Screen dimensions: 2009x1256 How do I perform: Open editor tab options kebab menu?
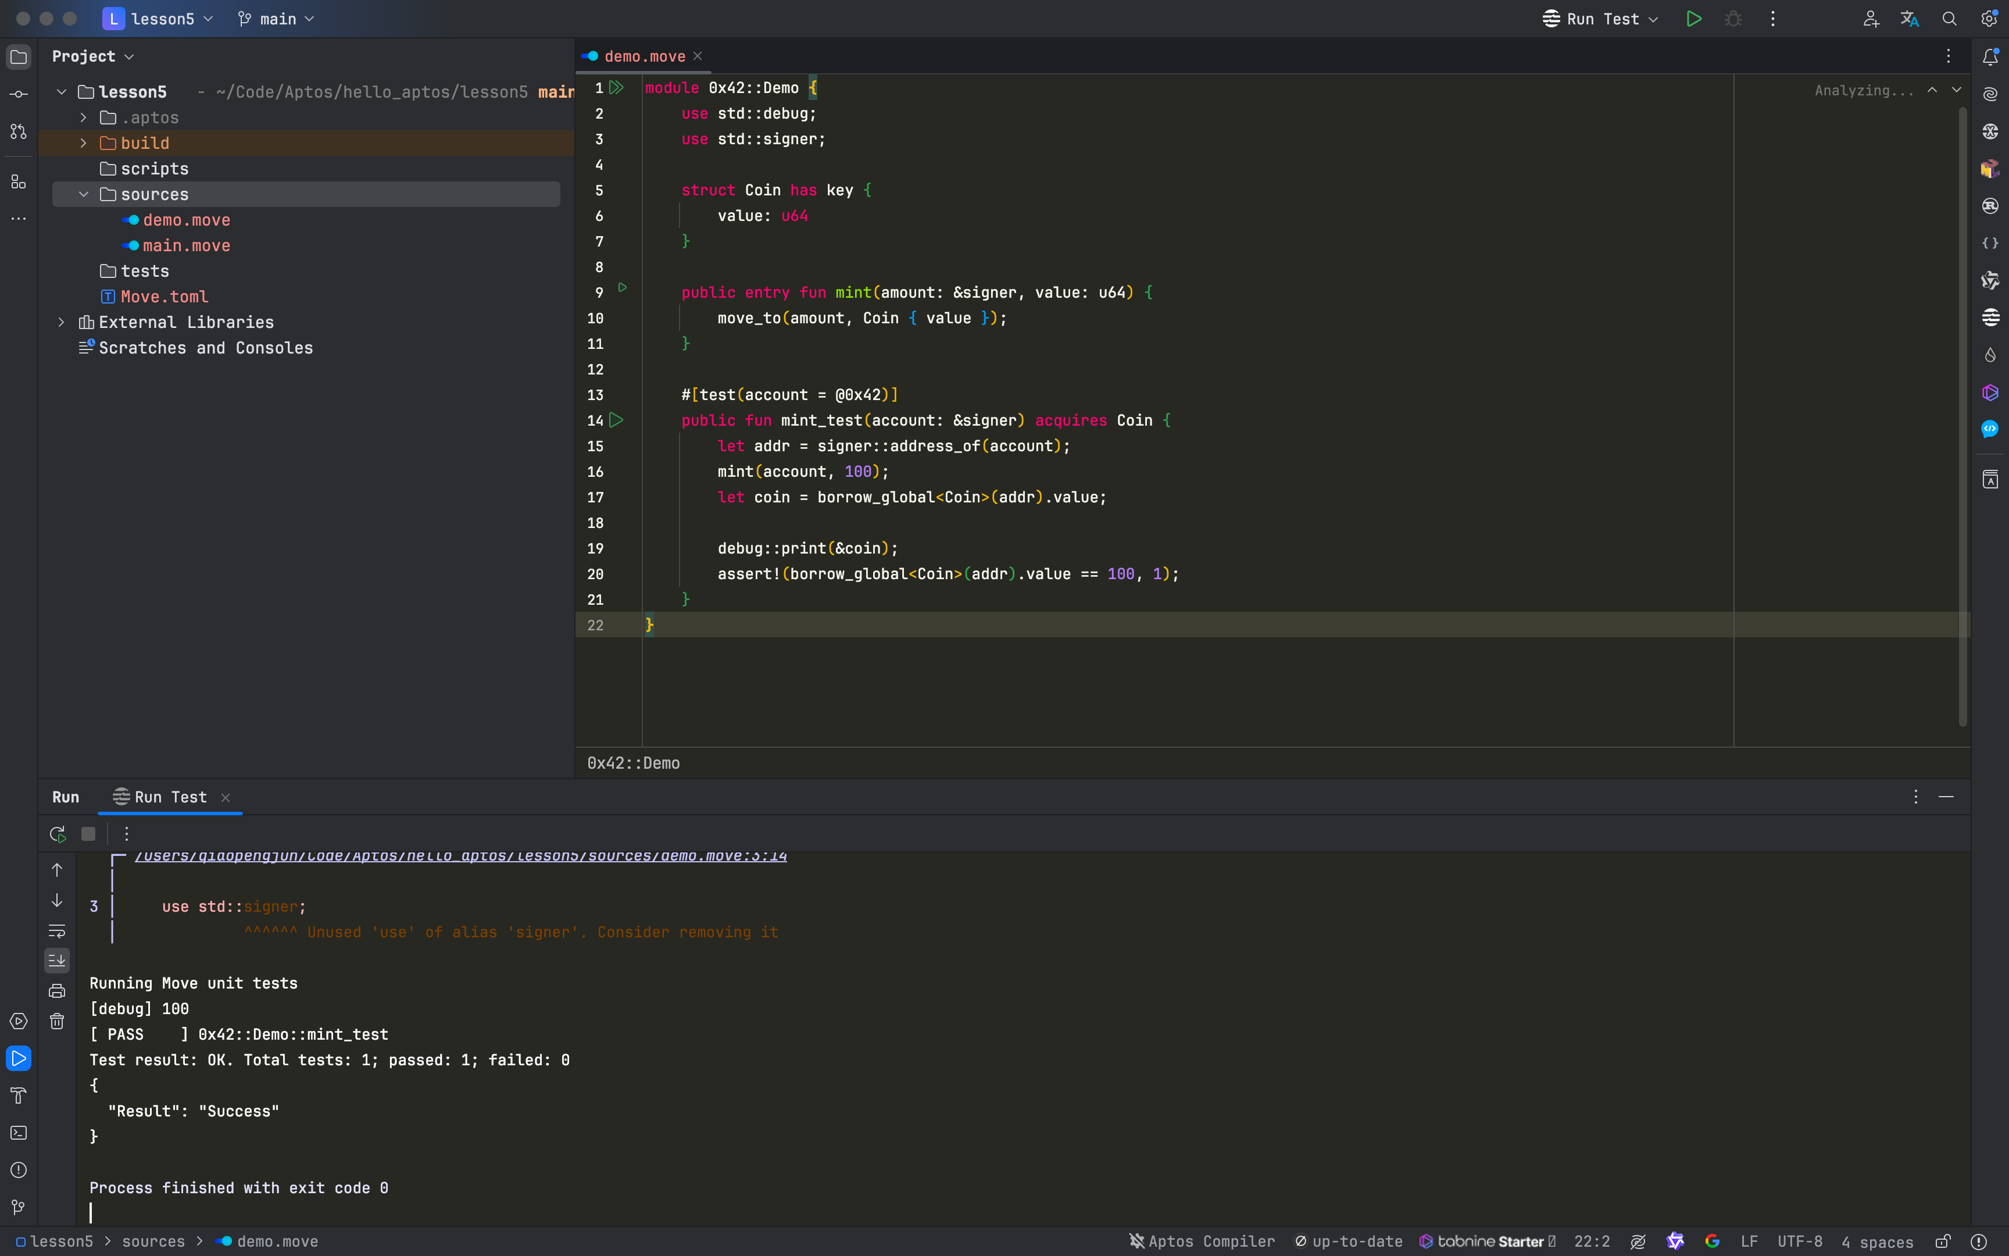click(x=1947, y=56)
